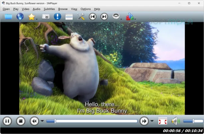Open the Subtitles menu
The image size is (204, 134).
point(49,9)
